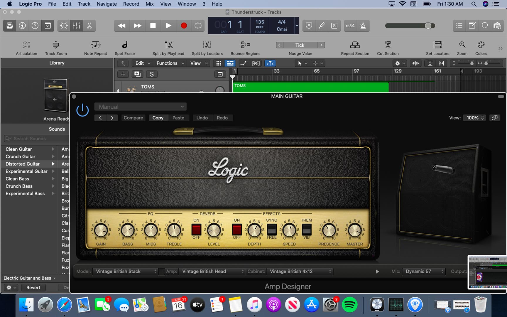
Task: Click the Rewind transport button
Action: (x=122, y=26)
